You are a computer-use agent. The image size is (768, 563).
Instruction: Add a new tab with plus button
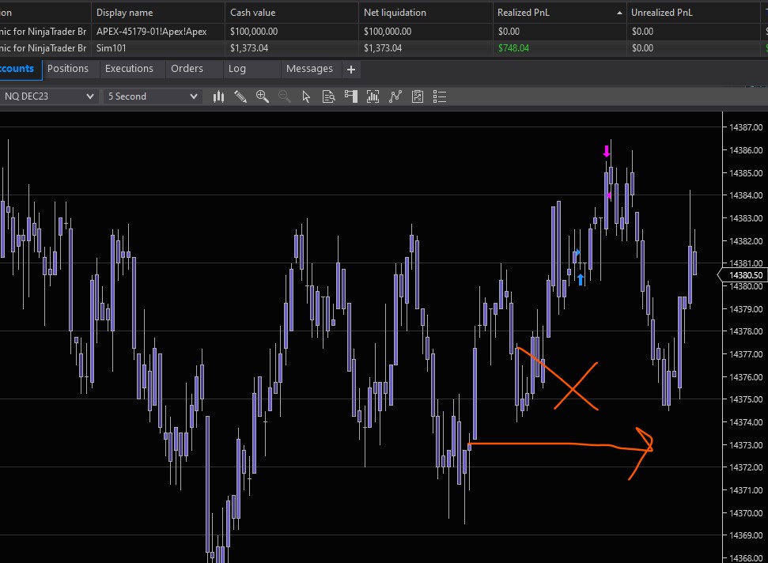pyautogui.click(x=350, y=70)
